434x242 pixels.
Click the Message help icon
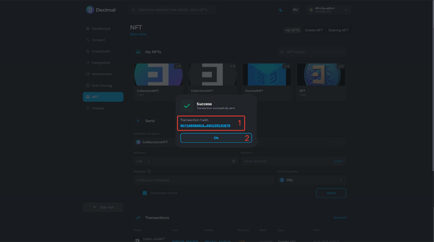pyautogui.click(x=149, y=171)
